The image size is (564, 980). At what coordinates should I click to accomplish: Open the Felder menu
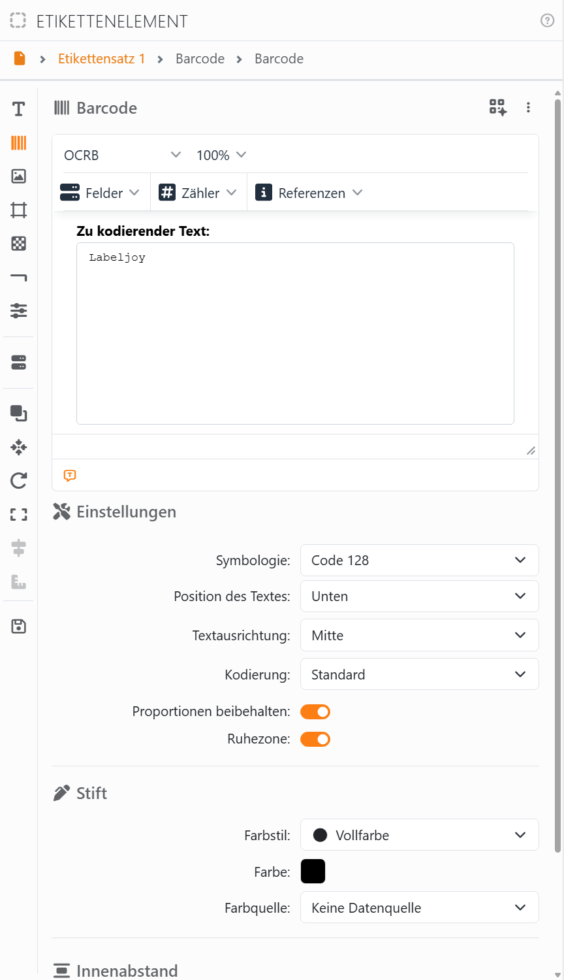pos(100,193)
